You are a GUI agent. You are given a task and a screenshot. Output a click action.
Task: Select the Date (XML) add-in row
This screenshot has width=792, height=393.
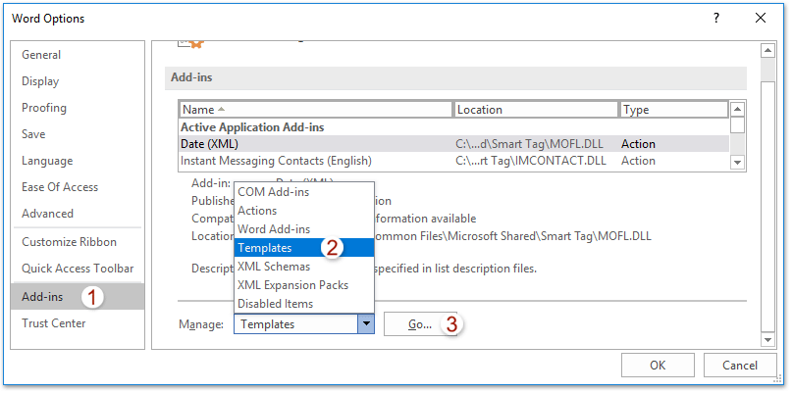coord(315,144)
